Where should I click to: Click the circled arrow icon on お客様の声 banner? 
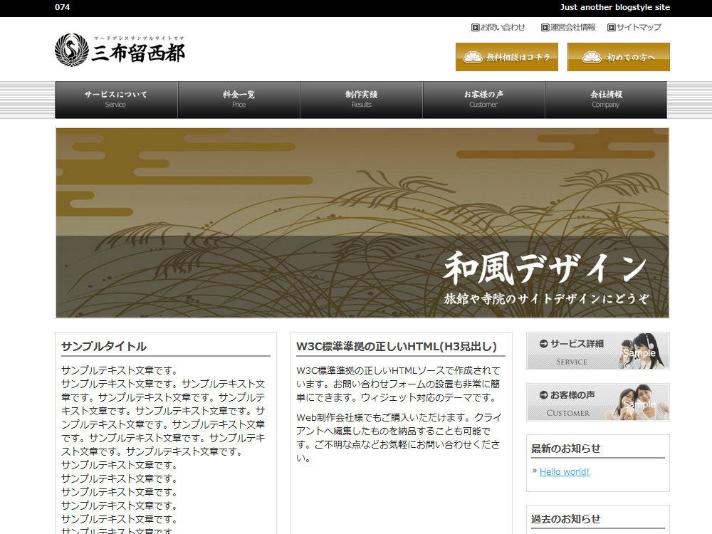543,395
